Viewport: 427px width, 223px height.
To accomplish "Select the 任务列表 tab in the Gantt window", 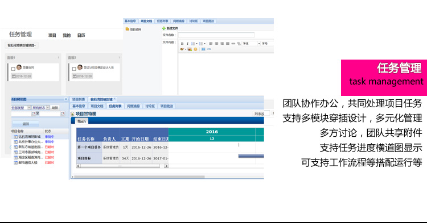I will point(115,106).
